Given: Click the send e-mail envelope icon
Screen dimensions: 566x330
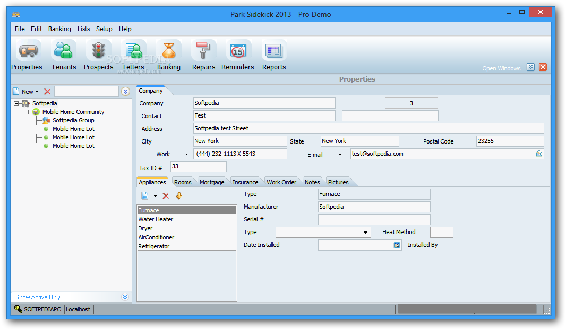Looking at the screenshot, I should coord(539,154).
